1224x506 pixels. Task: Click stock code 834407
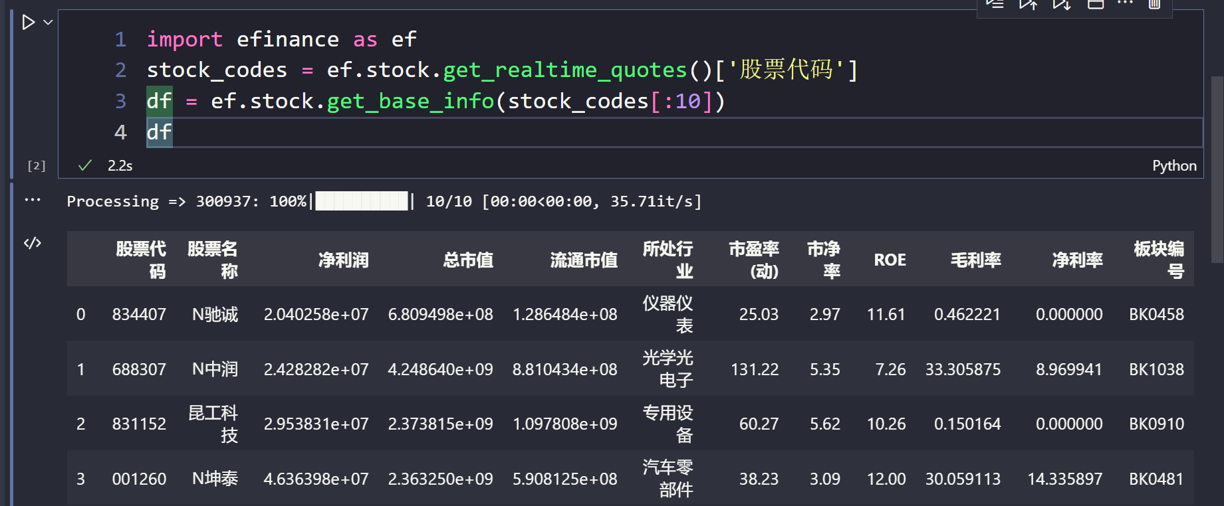(x=139, y=315)
